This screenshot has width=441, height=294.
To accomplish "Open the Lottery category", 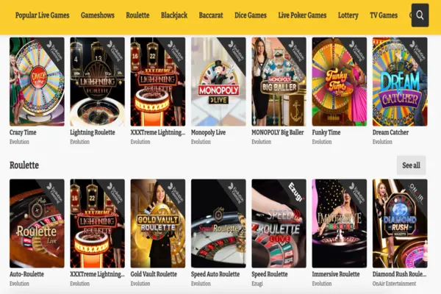I will point(348,15).
